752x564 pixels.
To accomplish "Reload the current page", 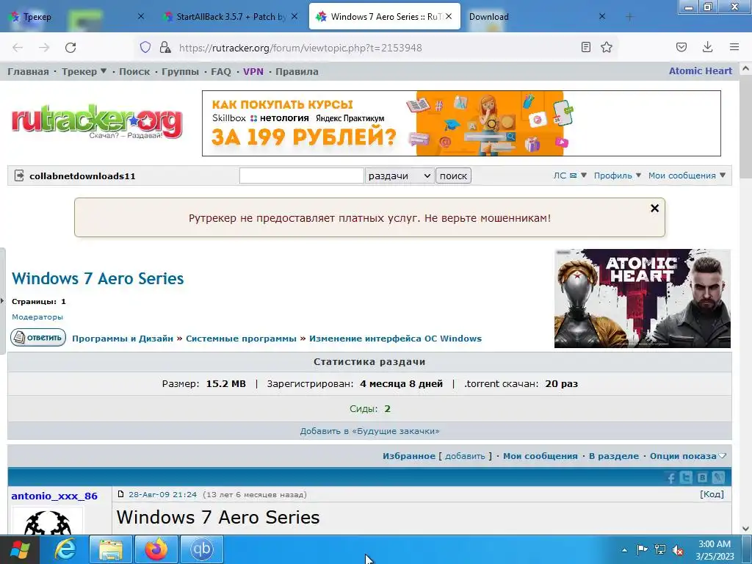I will (x=70, y=48).
